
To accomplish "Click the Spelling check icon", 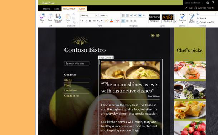I will pos(182,16).
